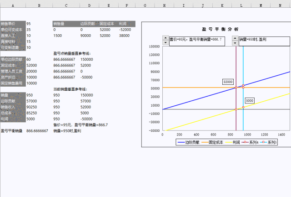291x197 pixels.
Task: Select column H header
Action: pos(164,5)
